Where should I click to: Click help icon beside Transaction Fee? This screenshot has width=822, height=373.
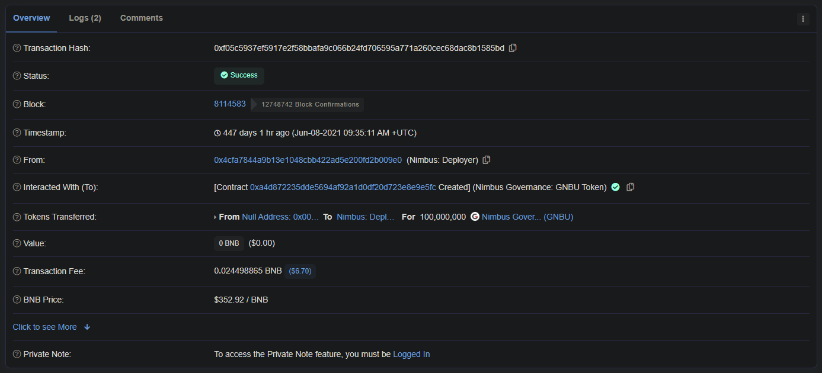click(x=17, y=271)
